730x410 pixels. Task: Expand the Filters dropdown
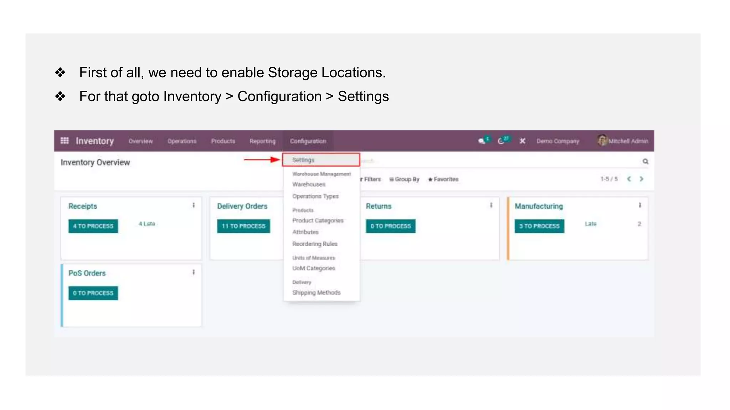tap(370, 179)
